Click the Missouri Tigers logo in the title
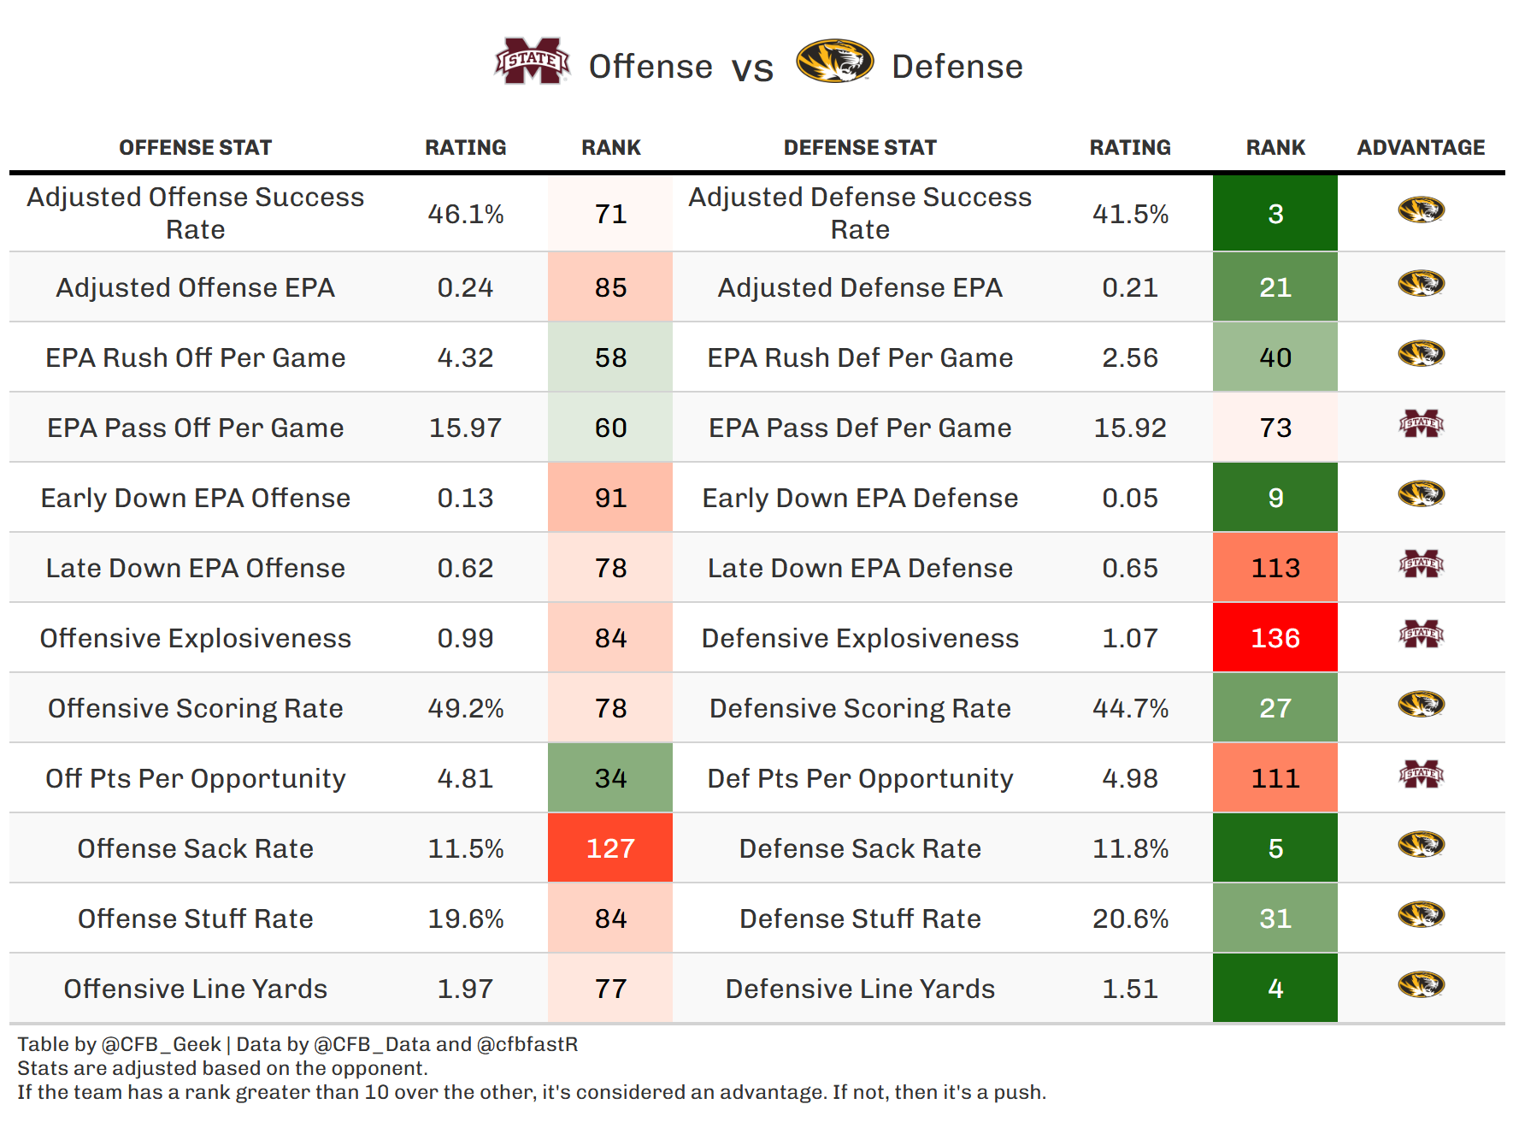 click(x=834, y=62)
